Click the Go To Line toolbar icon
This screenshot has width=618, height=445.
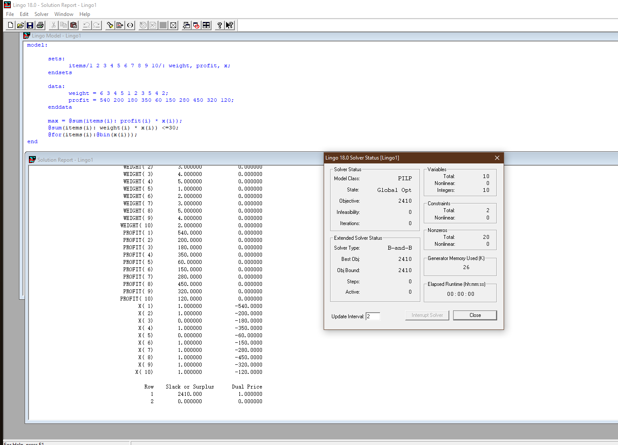[x=120, y=25]
